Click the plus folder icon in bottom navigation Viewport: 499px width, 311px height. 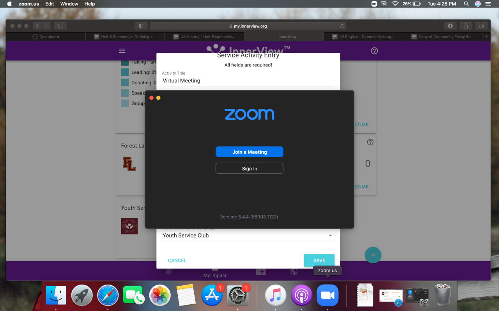[x=261, y=272]
